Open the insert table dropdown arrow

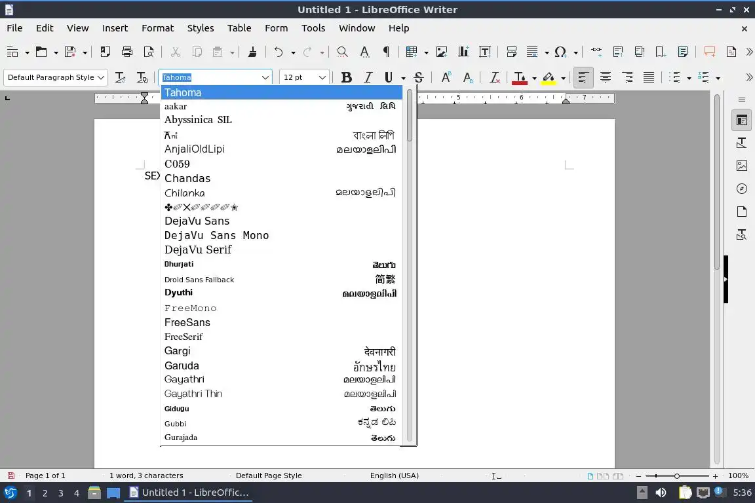[x=426, y=52]
